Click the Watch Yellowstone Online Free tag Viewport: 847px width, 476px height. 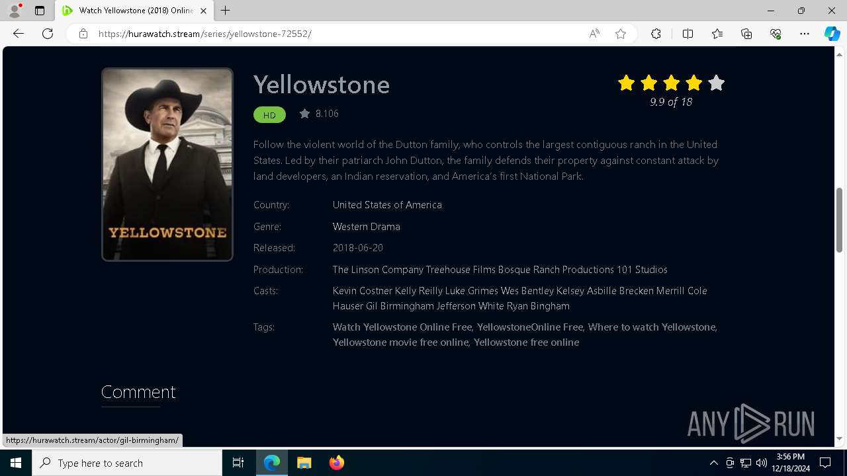pos(402,327)
